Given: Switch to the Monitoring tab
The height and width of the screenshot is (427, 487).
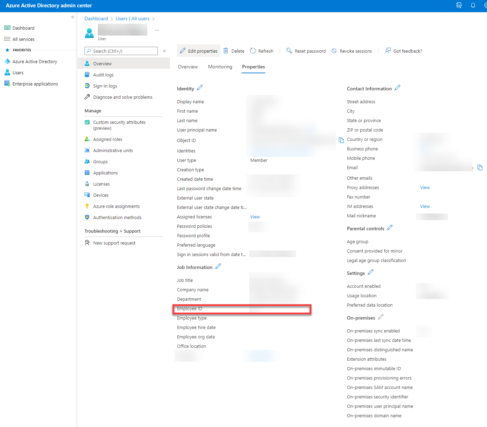Looking at the screenshot, I should coord(220,67).
